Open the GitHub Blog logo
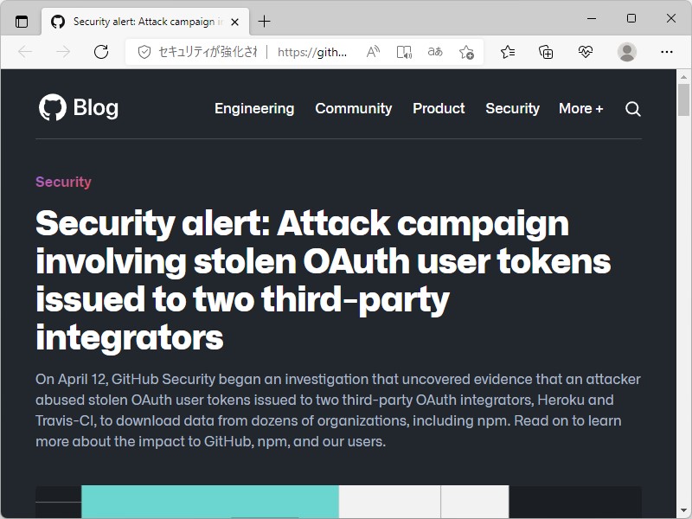Screen dimensions: 692x519 click(x=78, y=108)
